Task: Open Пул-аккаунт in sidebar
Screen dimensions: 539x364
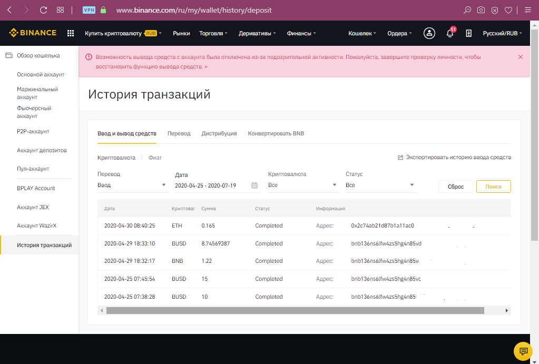Action: coord(33,169)
